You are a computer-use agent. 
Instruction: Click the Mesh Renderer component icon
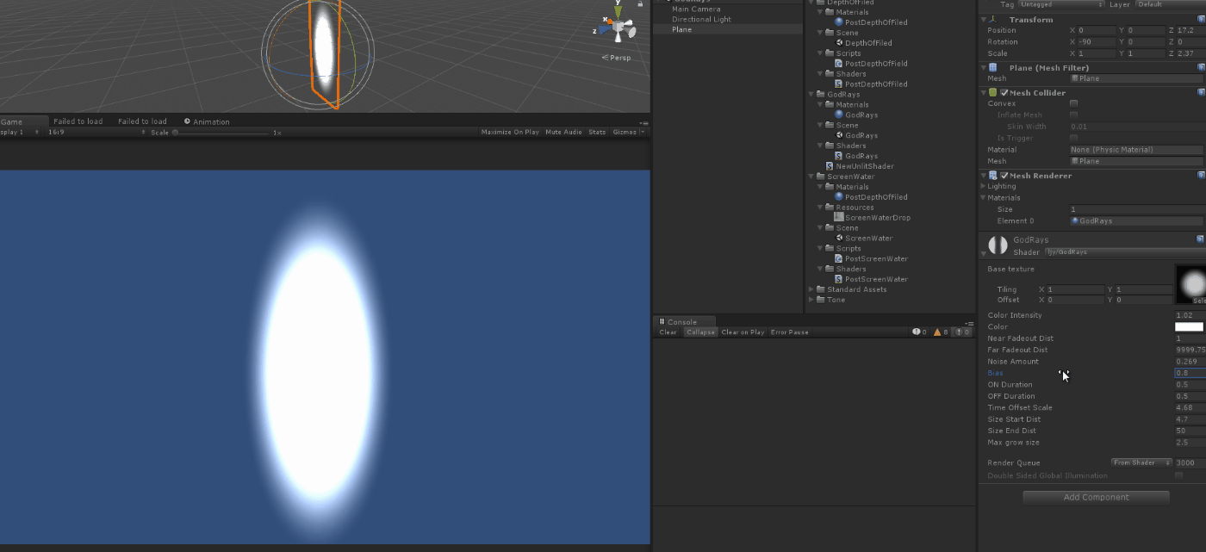[x=993, y=175]
